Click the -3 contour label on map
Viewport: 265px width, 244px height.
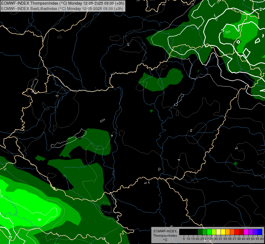223,30
